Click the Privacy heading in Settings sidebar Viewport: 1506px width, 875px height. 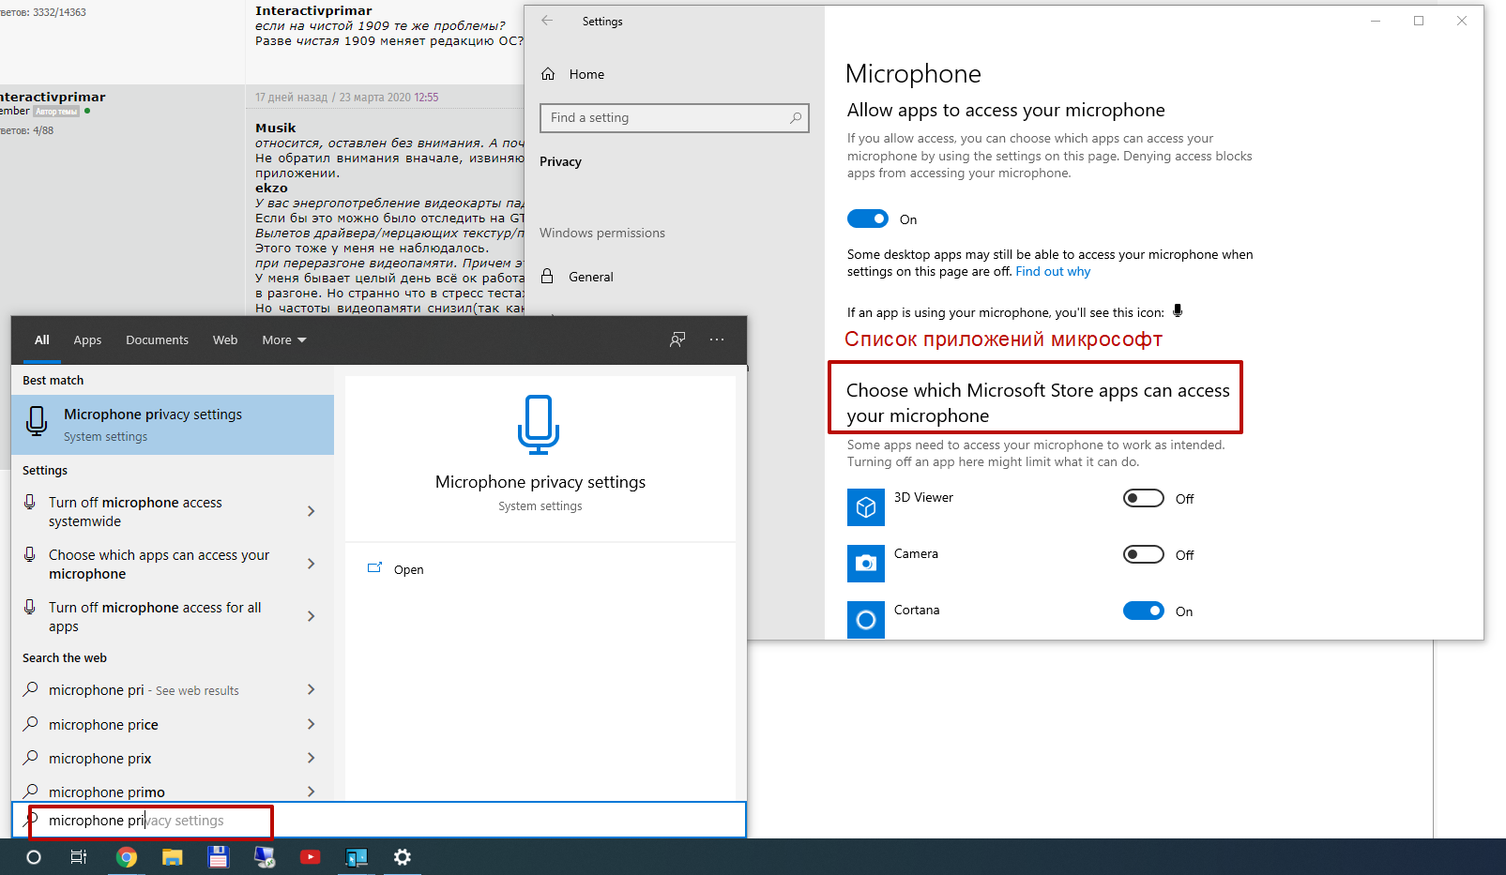pos(560,161)
